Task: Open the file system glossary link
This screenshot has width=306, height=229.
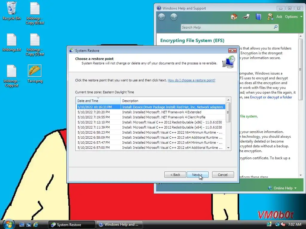Action: point(249,116)
